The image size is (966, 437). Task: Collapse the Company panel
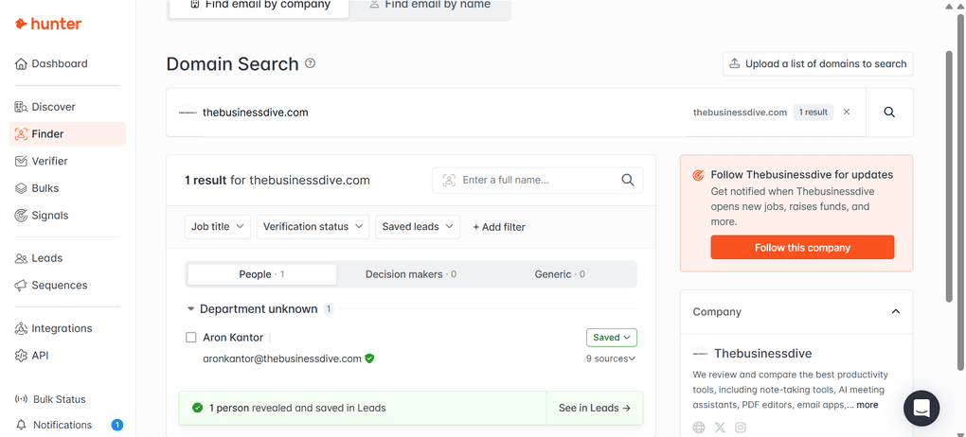tap(895, 311)
